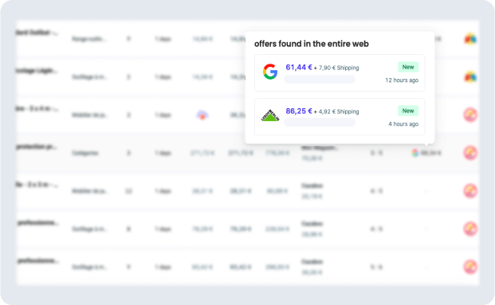
Task: Select the 61,44 € offer price
Action: pos(299,67)
